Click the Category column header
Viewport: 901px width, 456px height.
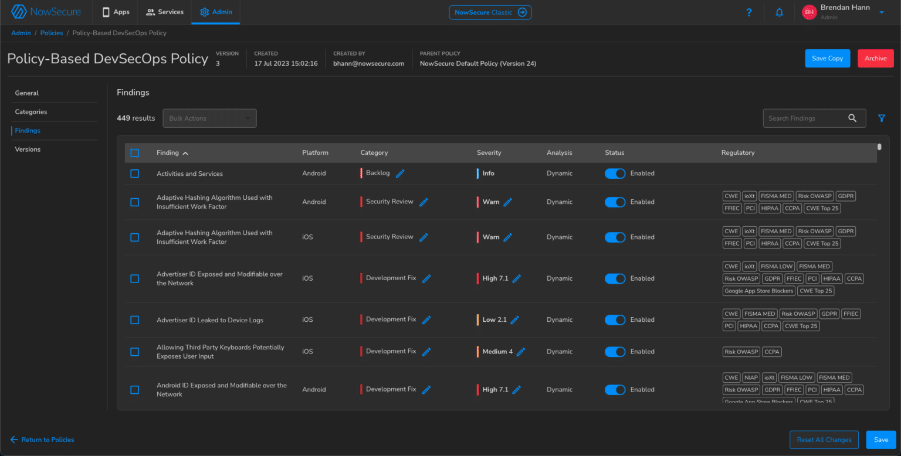pyautogui.click(x=374, y=153)
